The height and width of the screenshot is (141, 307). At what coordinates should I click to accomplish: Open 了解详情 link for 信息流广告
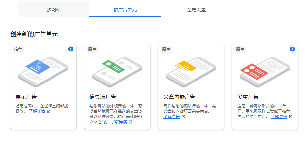[119, 122]
